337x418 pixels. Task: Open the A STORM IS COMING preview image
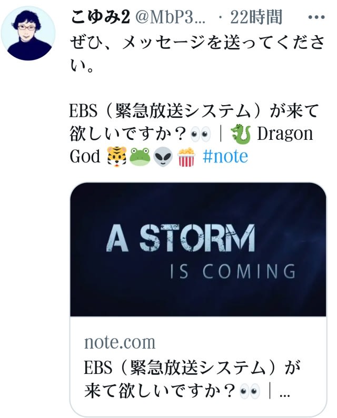198,250
